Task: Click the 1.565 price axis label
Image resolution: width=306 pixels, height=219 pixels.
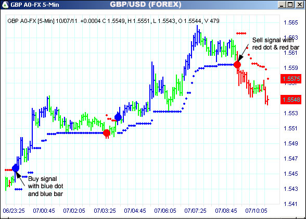Action: point(291,22)
